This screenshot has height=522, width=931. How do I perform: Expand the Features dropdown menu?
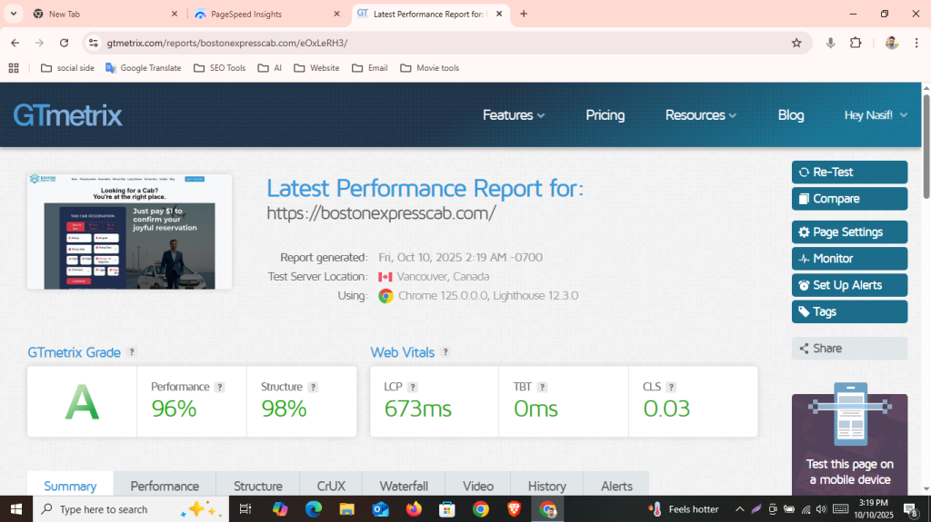[513, 115]
